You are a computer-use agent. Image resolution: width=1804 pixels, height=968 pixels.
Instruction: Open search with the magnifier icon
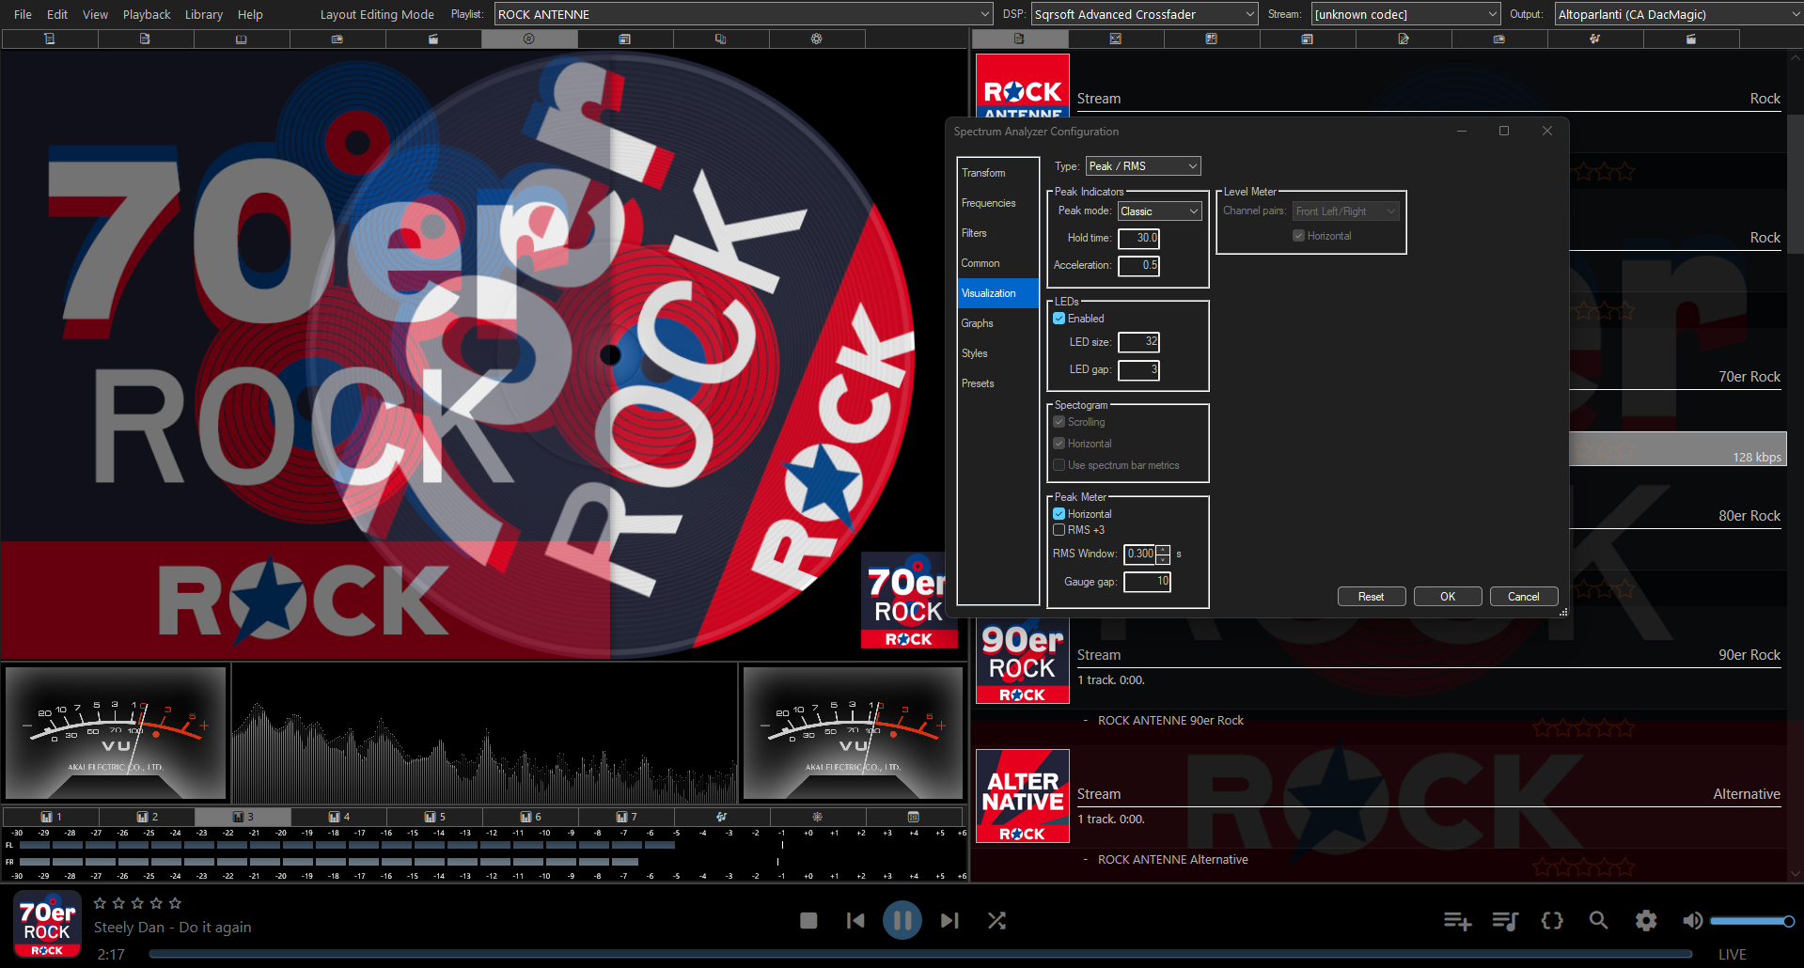tap(1598, 921)
